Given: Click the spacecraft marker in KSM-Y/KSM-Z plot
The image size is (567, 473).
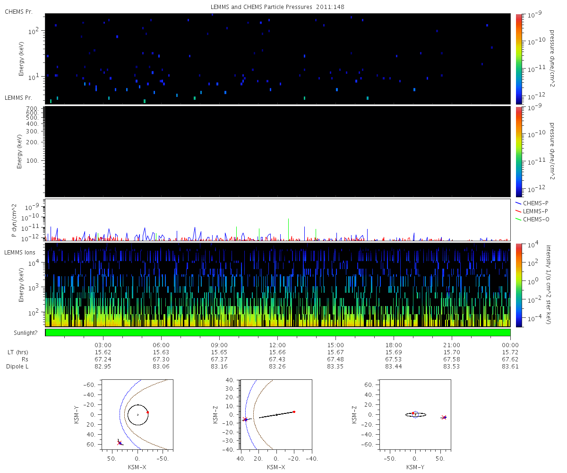Looking at the screenshot, I should point(444,417).
